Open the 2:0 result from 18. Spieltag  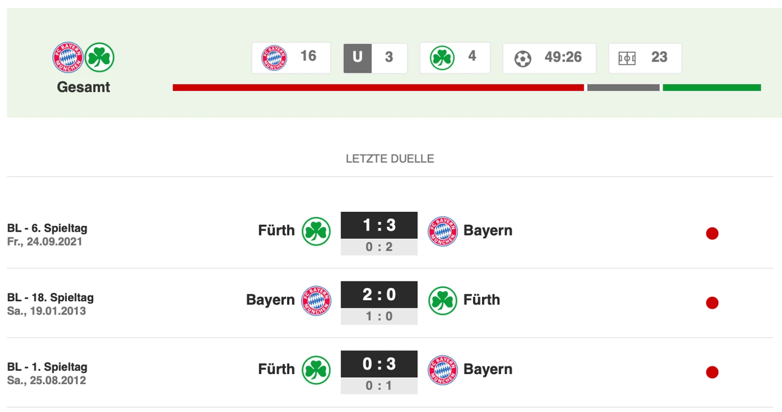point(379,295)
